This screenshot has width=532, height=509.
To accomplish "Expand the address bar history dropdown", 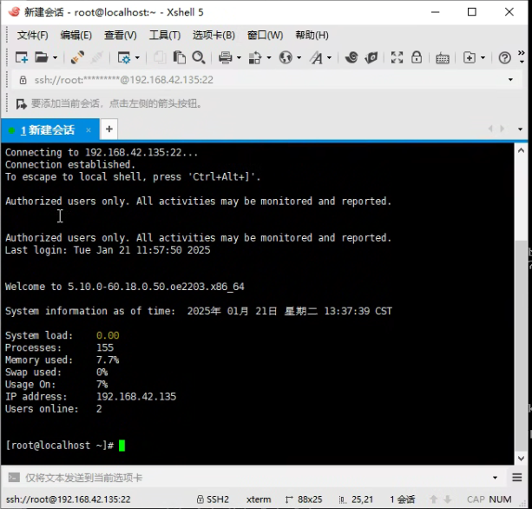I will (x=510, y=80).
